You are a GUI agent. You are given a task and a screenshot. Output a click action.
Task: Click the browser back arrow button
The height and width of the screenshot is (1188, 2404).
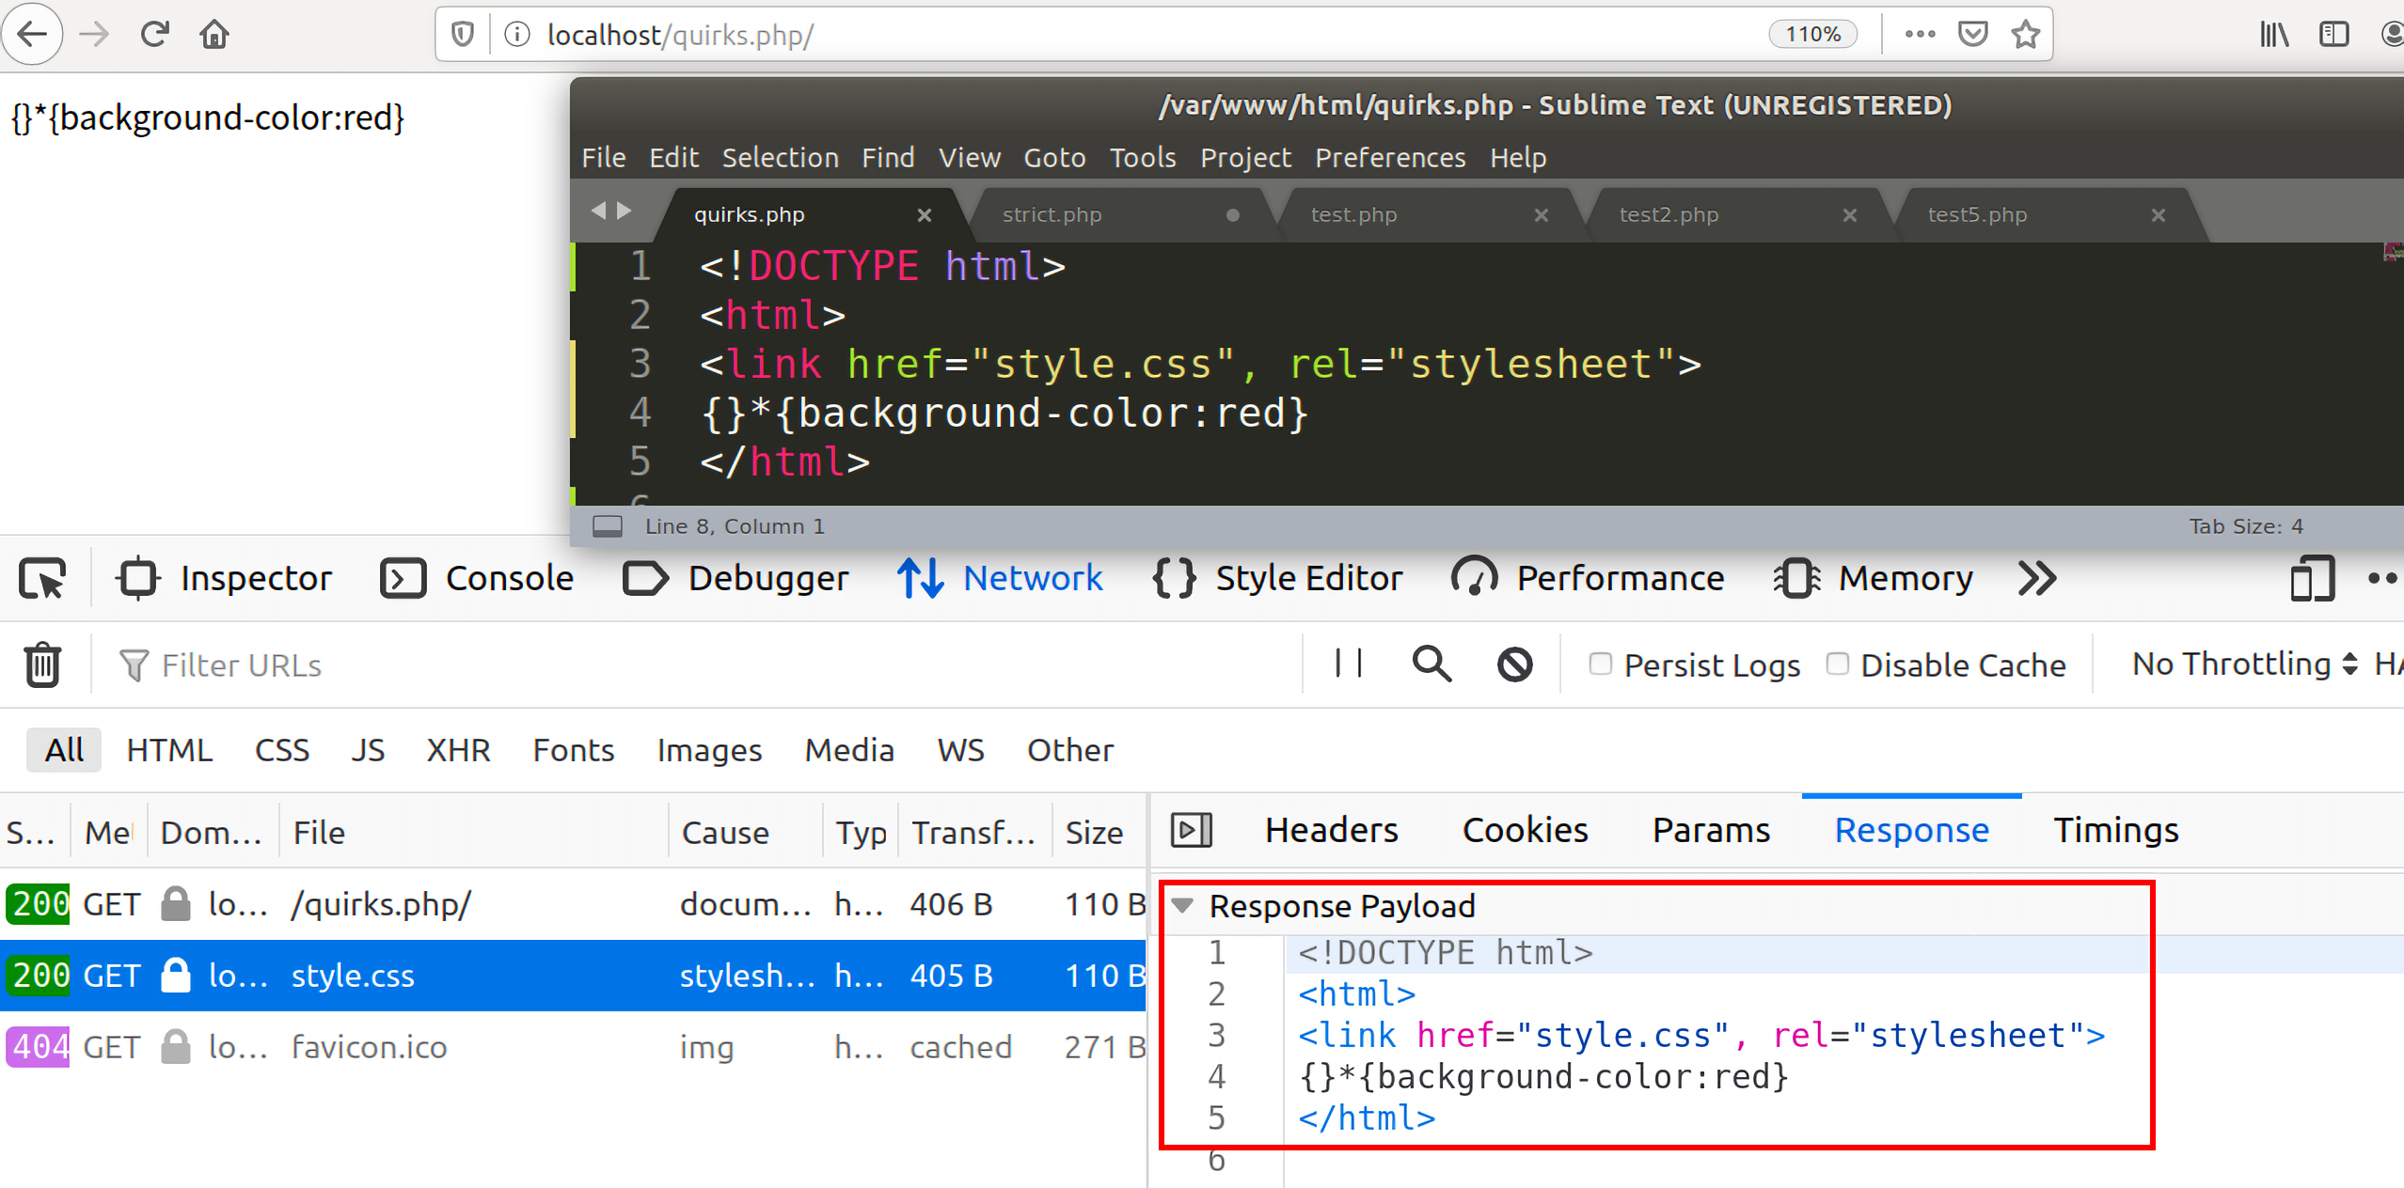point(32,35)
